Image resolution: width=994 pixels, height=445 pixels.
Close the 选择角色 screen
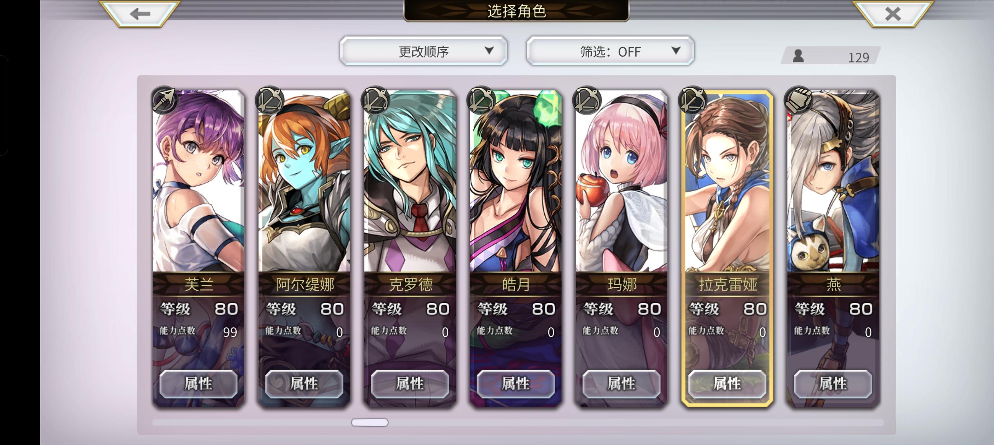pos(893,14)
